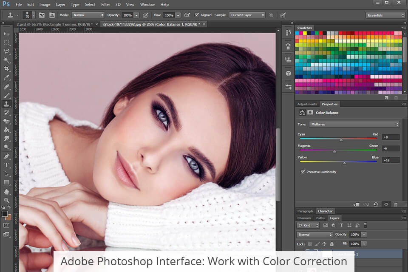Toggle pressure for size button
The width and height of the screenshot is (408, 272).
pyautogui.click(x=283, y=15)
